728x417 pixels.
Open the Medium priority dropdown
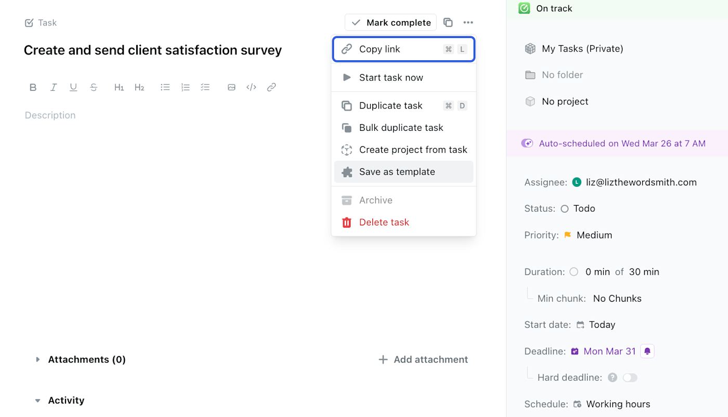594,235
